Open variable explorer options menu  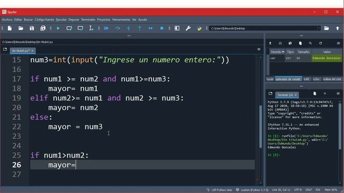click(x=338, y=43)
